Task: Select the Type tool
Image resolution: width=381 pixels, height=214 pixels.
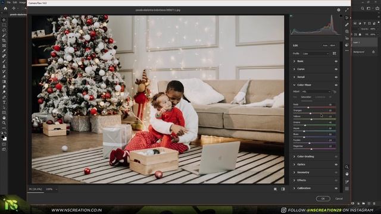Action: click(4, 102)
